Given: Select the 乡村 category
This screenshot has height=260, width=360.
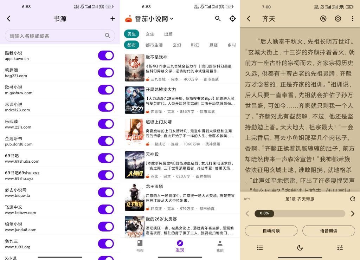Looking at the screenshot, I should tap(232, 45).
